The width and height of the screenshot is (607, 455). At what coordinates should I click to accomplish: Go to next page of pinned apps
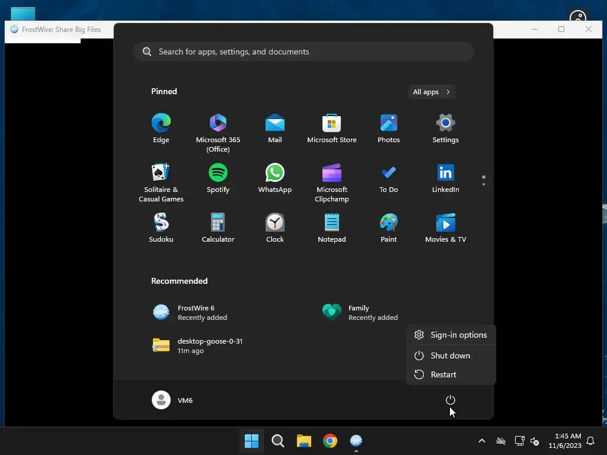484,184
